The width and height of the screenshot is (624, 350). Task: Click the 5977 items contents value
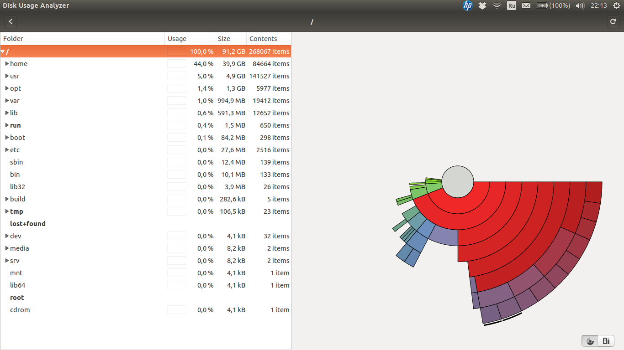[x=273, y=88]
